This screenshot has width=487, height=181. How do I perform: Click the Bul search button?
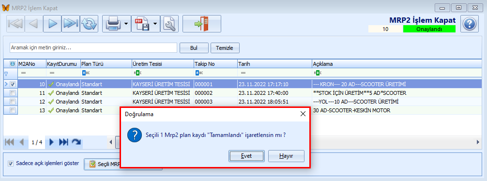194,48
